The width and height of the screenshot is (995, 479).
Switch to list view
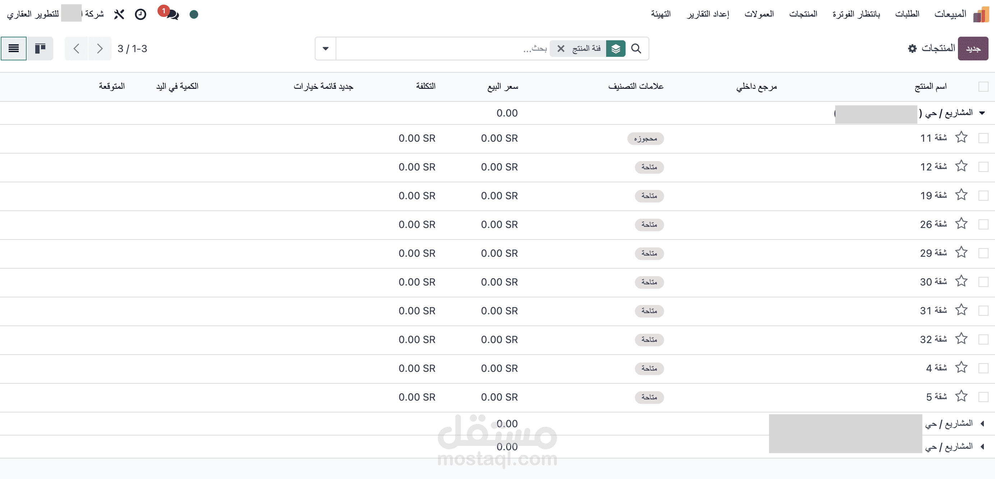14,49
